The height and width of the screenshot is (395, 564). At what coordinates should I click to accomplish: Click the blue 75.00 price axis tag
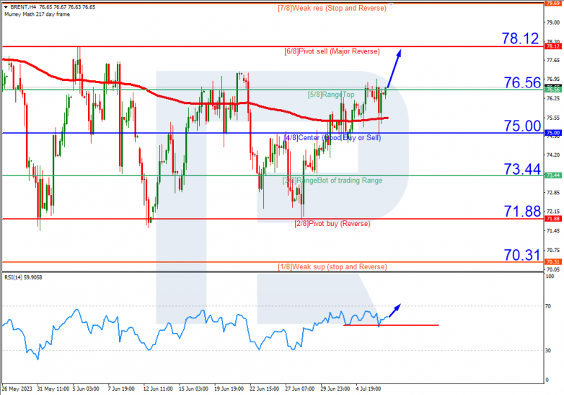553,133
